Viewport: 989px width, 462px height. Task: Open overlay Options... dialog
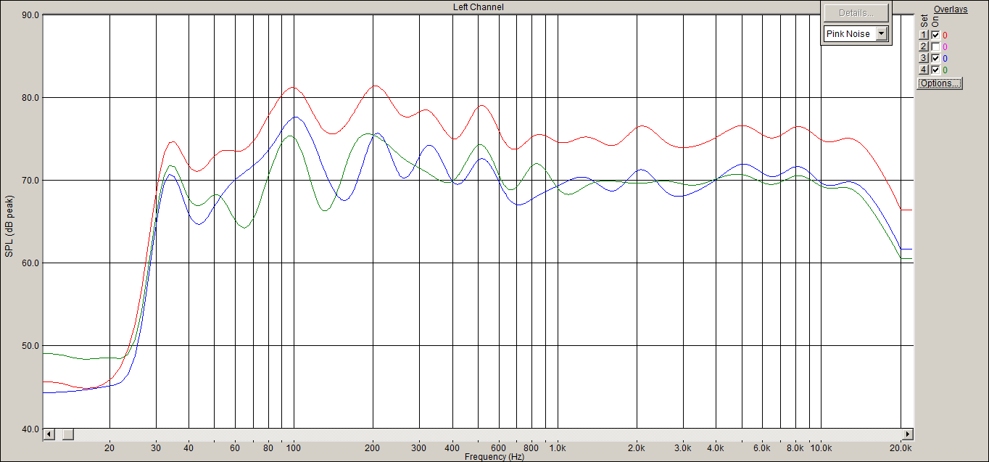pyautogui.click(x=940, y=83)
